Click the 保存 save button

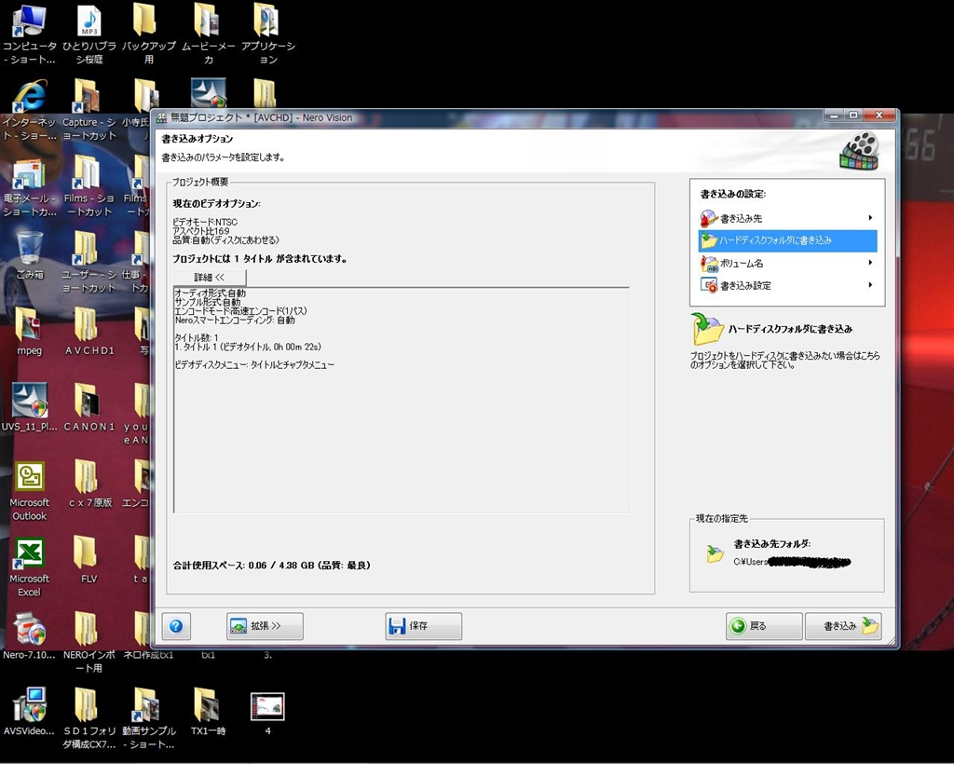point(424,626)
